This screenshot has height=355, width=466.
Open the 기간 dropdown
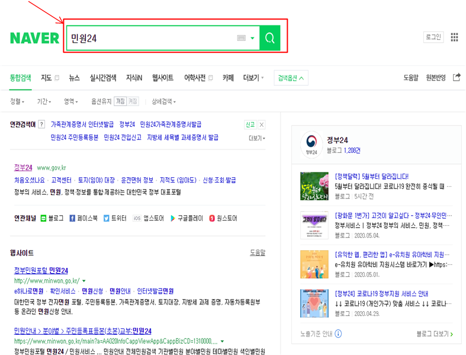[x=44, y=101]
